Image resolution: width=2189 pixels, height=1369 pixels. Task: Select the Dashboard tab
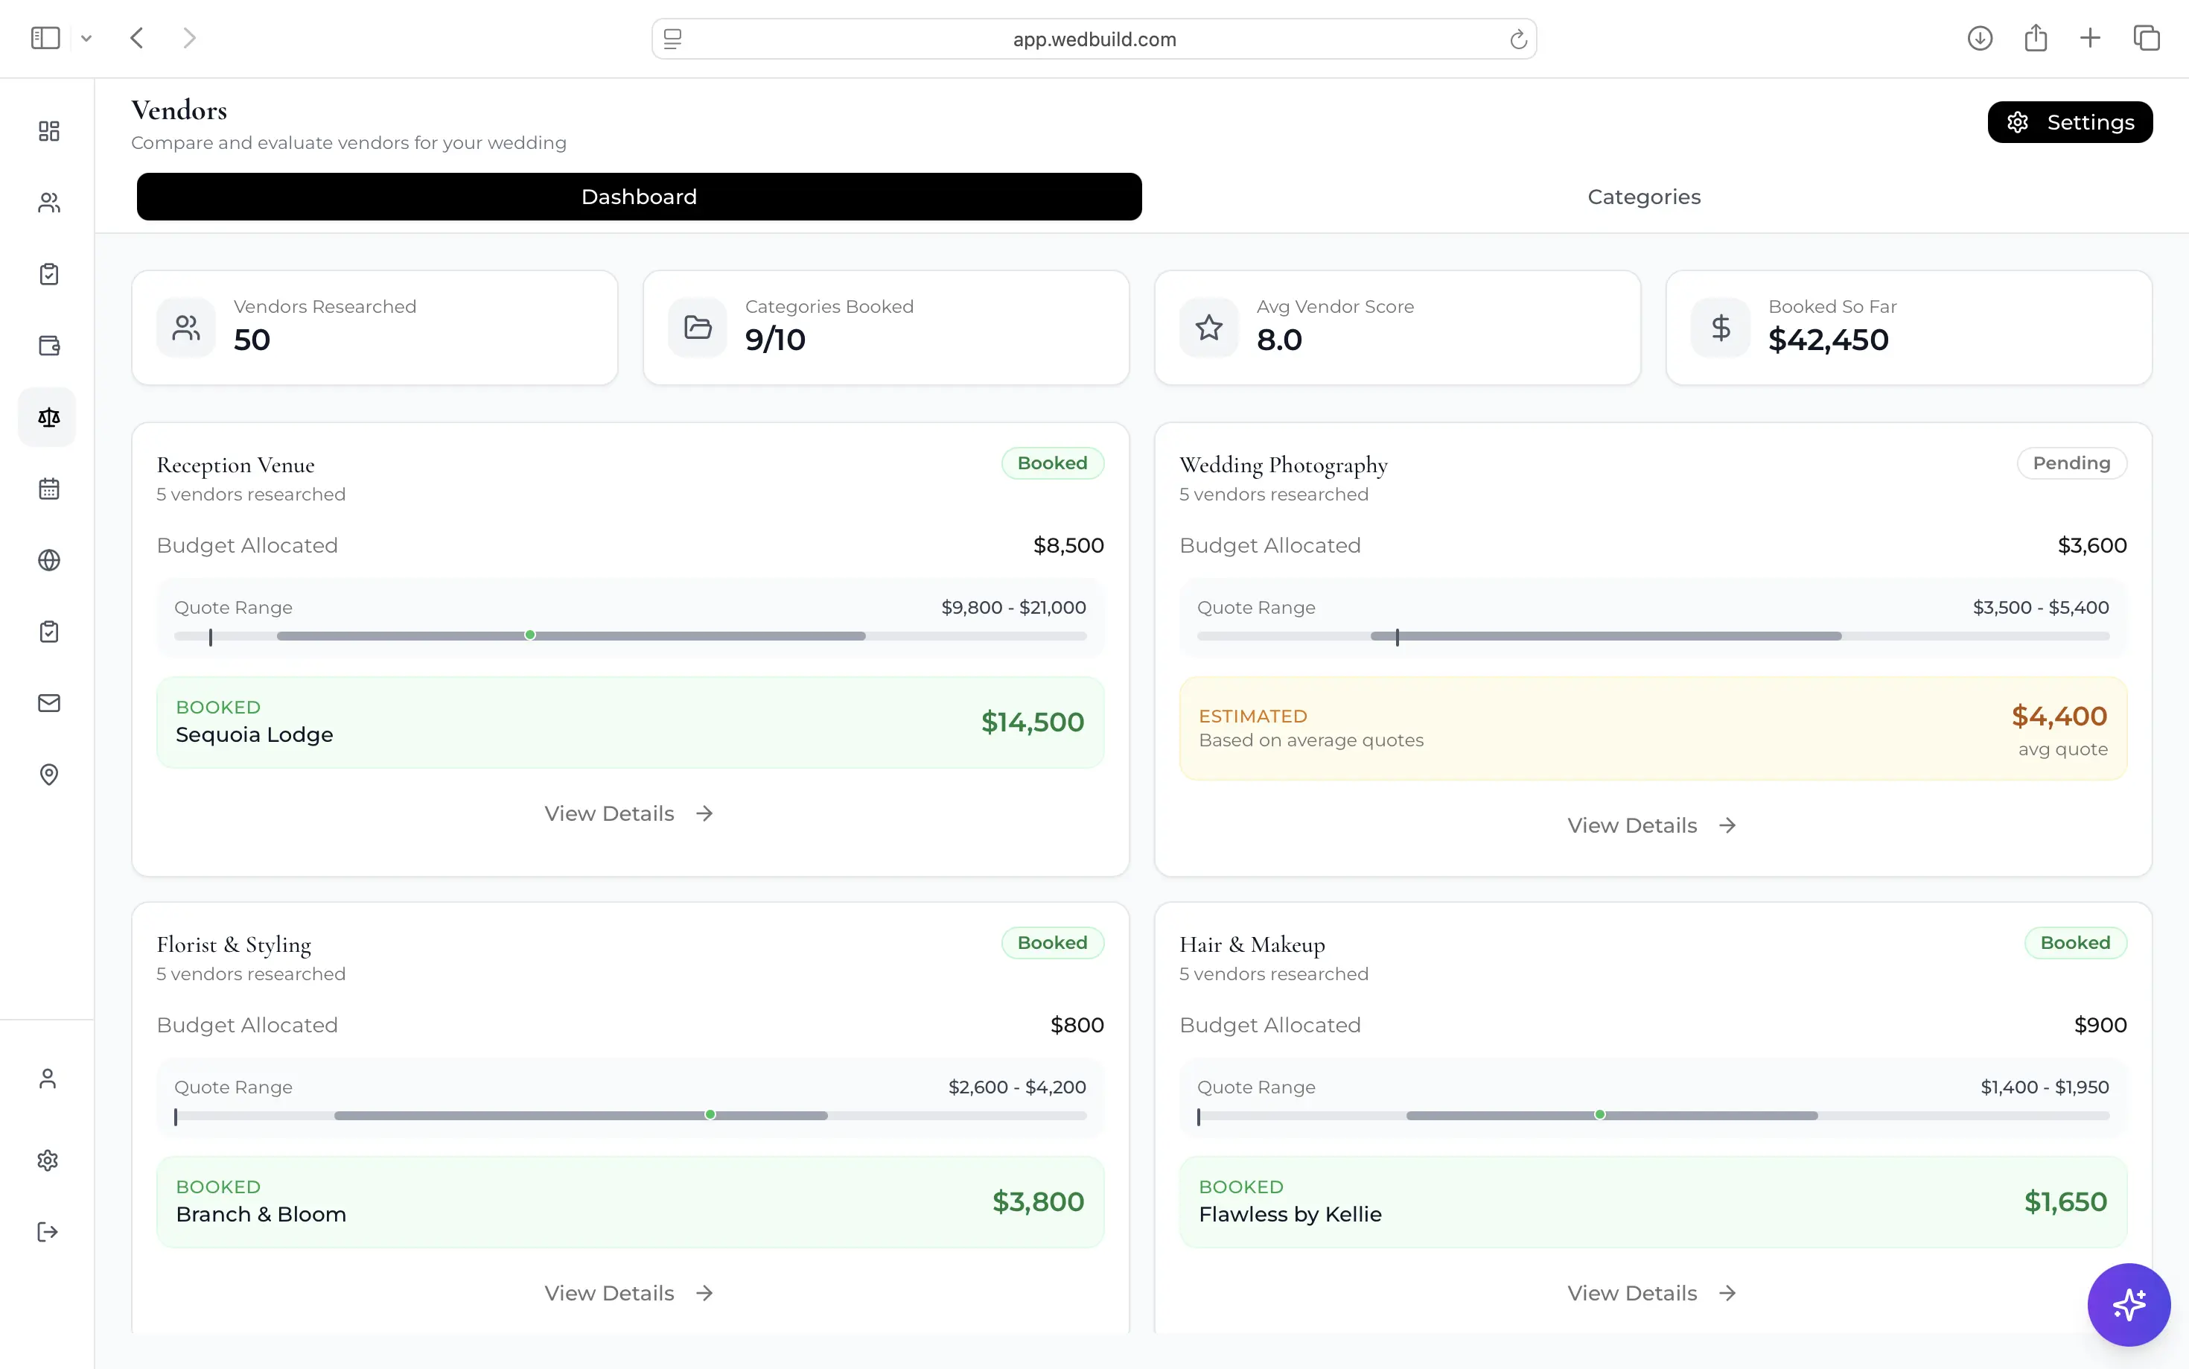(639, 197)
